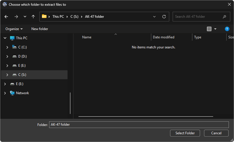Go forward with the right arrow
The height and width of the screenshot is (142, 234).
pyautogui.click(x=16, y=17)
